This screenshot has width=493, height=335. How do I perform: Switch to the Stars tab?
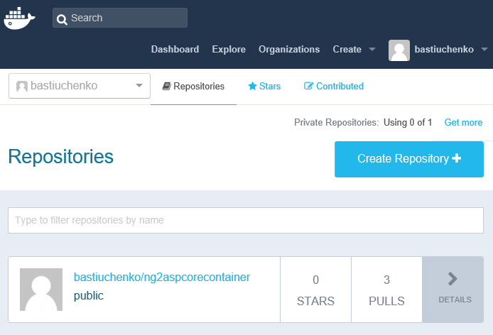(x=264, y=86)
